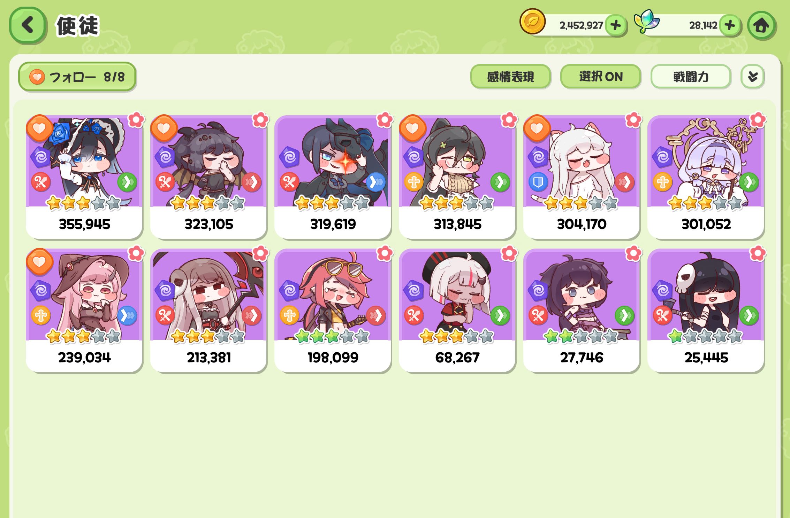The height and width of the screenshot is (518, 790).
Task: Toggle follow heart on 313,845 apostle
Action: click(412, 128)
